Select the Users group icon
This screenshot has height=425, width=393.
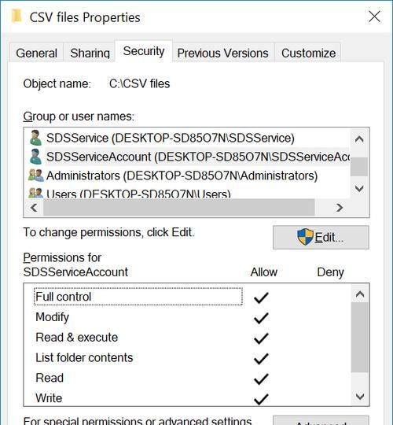(35, 193)
